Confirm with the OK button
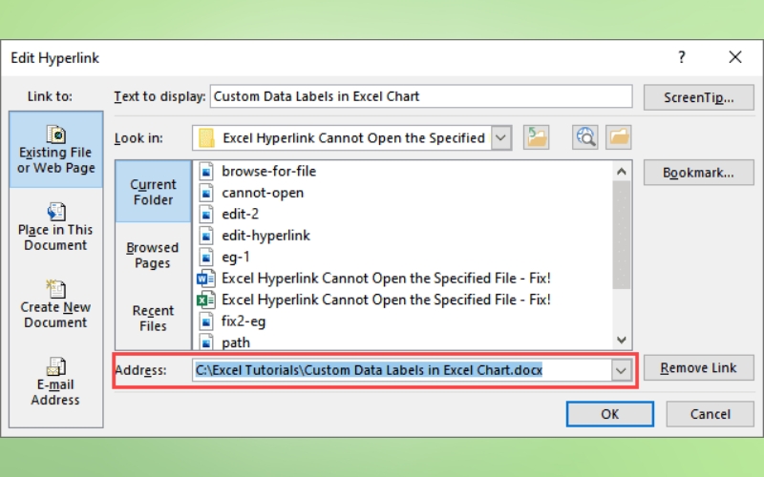 coord(609,413)
